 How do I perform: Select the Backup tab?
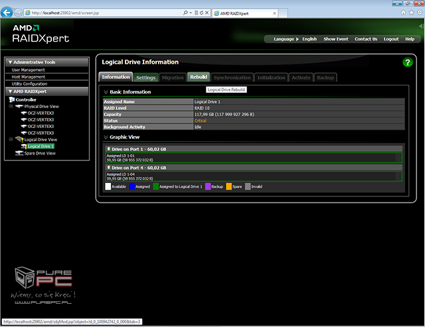325,78
